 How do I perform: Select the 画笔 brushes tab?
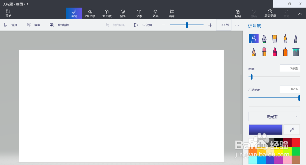(74, 13)
